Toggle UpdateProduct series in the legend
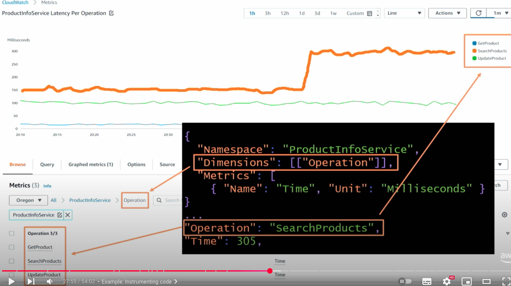This screenshot has height=286, width=511. (489, 58)
